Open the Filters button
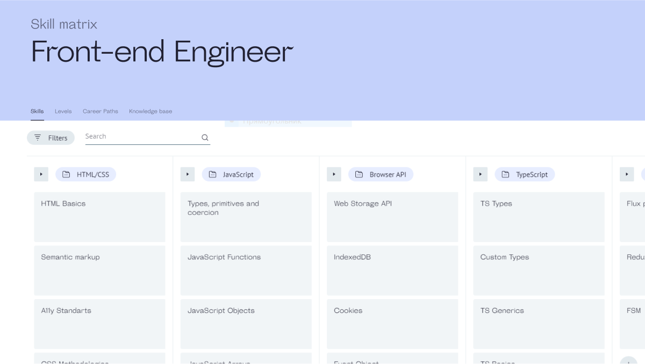 point(51,137)
